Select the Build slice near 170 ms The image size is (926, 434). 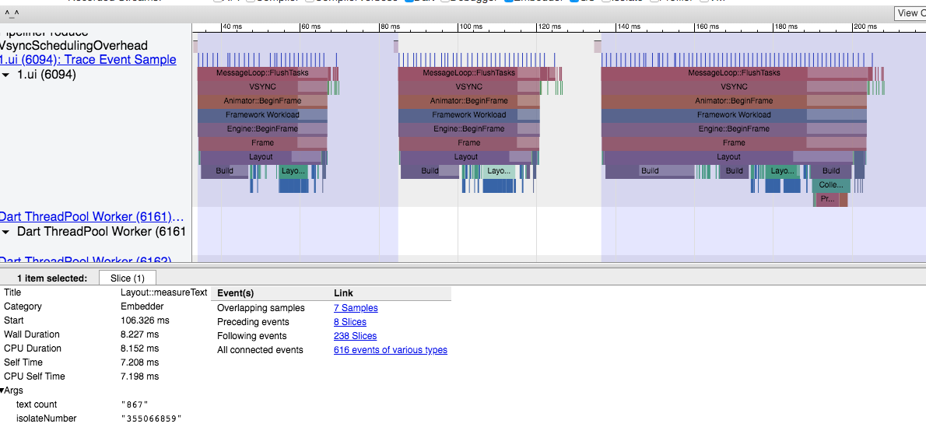point(734,171)
